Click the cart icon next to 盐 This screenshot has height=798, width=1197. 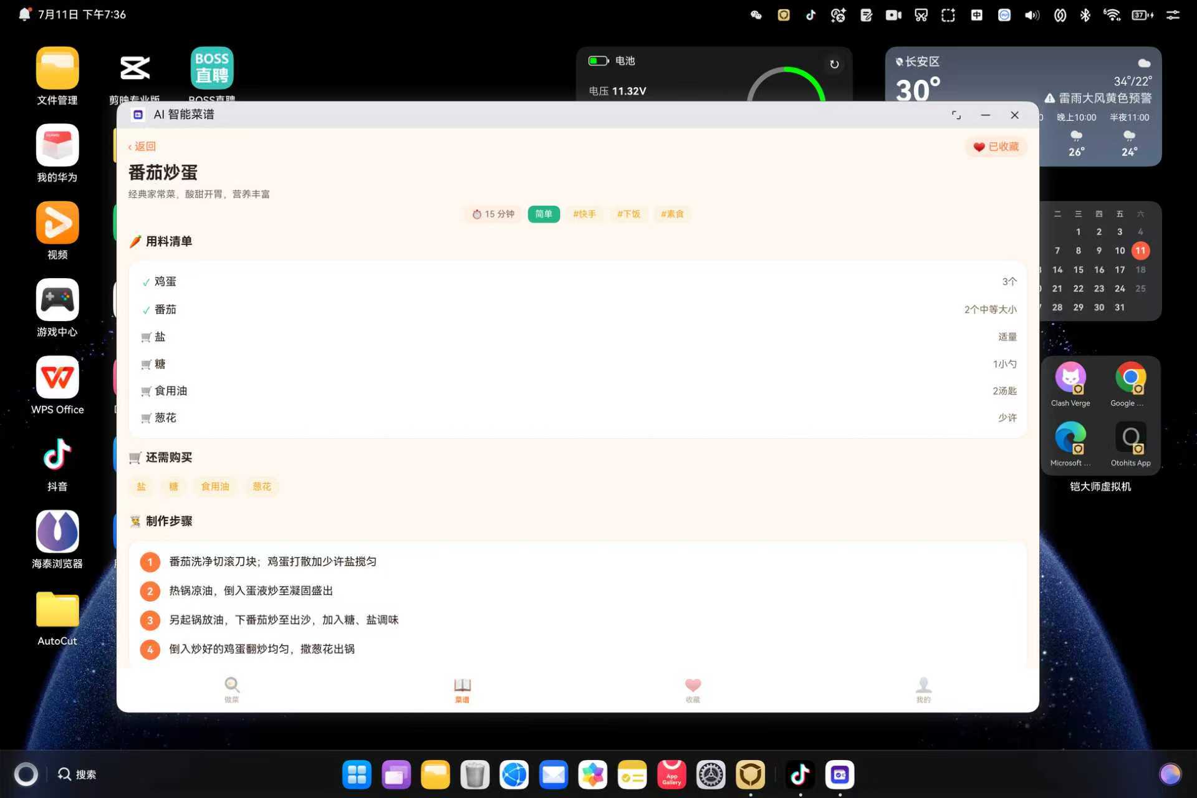pyautogui.click(x=146, y=337)
